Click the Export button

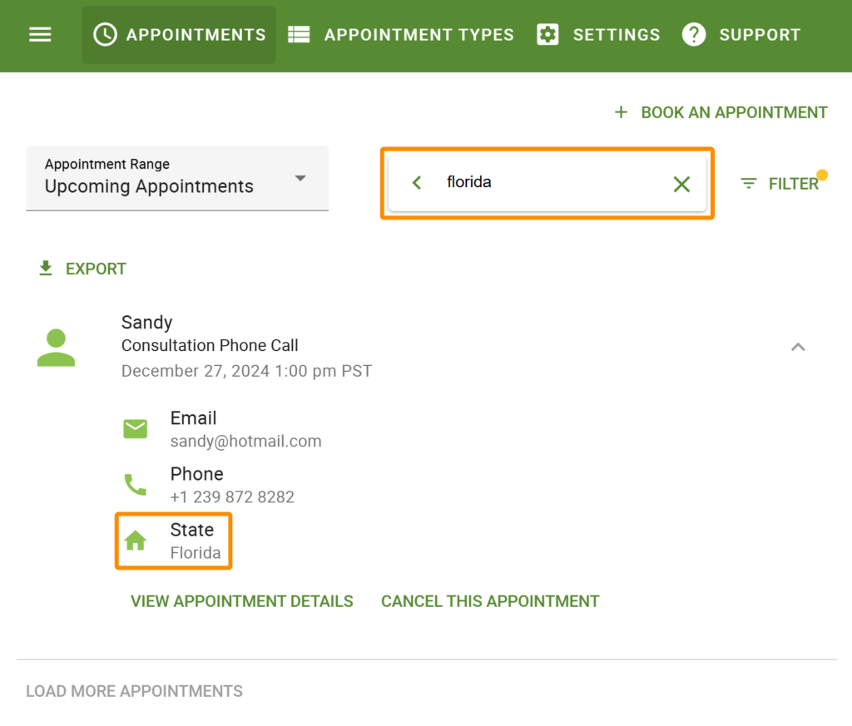click(82, 269)
